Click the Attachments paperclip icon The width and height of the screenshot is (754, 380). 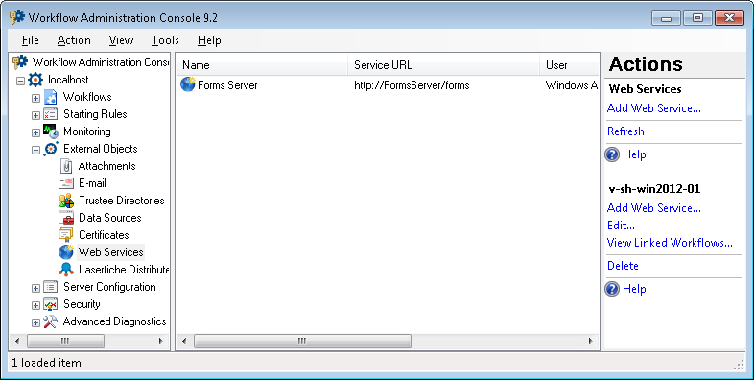pyautogui.click(x=66, y=166)
